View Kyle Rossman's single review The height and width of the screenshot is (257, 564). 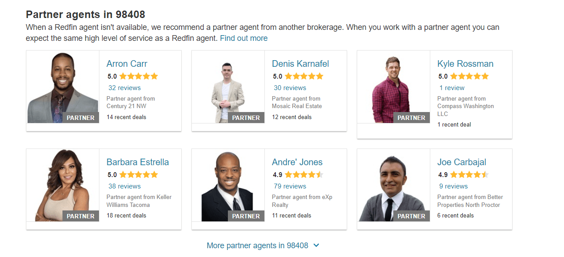(452, 87)
